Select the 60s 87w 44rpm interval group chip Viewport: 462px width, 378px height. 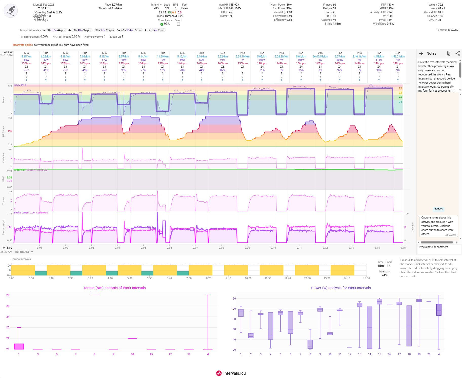[x=56, y=30]
